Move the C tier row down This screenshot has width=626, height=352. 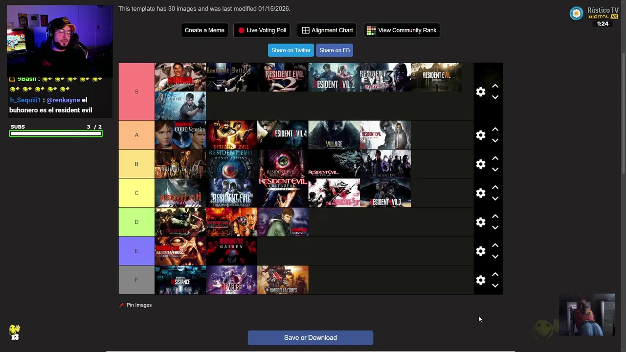click(x=495, y=198)
